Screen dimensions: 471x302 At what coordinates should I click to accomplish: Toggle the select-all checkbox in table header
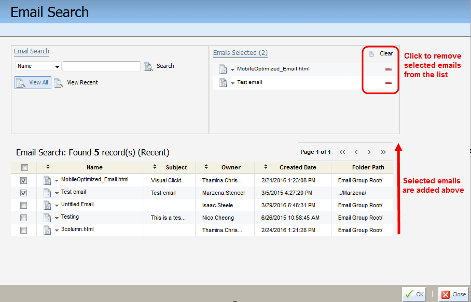click(x=23, y=167)
